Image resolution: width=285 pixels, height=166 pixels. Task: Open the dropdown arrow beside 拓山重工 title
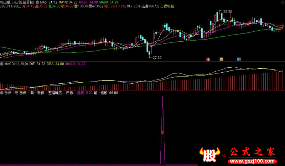37,2
